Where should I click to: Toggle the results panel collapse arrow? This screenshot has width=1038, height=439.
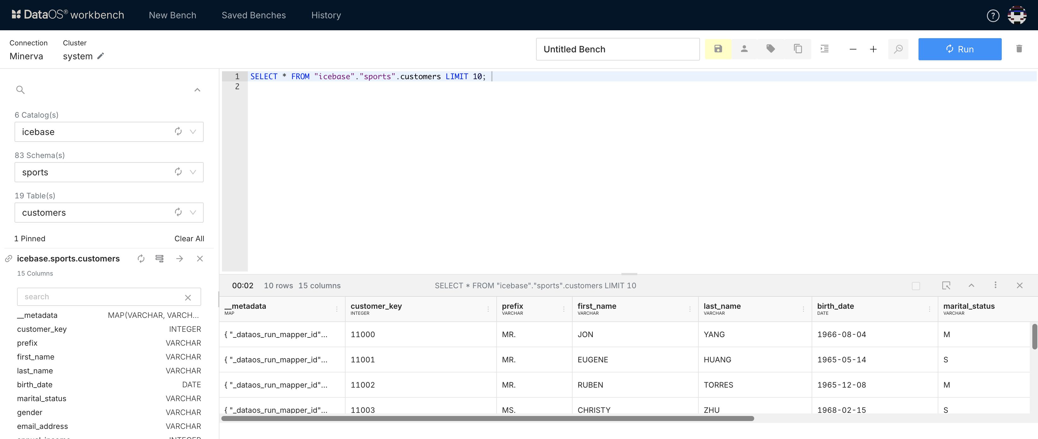[x=971, y=285]
